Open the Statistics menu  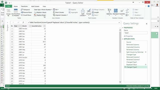(x=109, y=12)
